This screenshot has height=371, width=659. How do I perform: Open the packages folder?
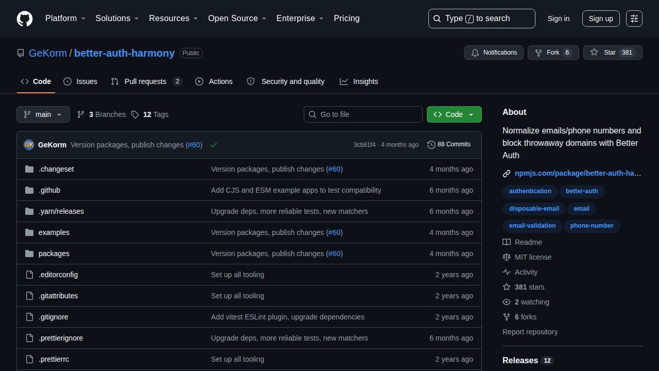(x=54, y=254)
